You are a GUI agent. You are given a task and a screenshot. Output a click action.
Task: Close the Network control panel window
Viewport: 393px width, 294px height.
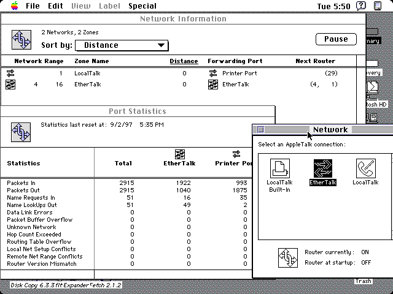click(x=260, y=129)
